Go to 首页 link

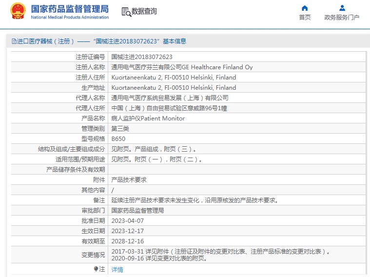click(305, 17)
